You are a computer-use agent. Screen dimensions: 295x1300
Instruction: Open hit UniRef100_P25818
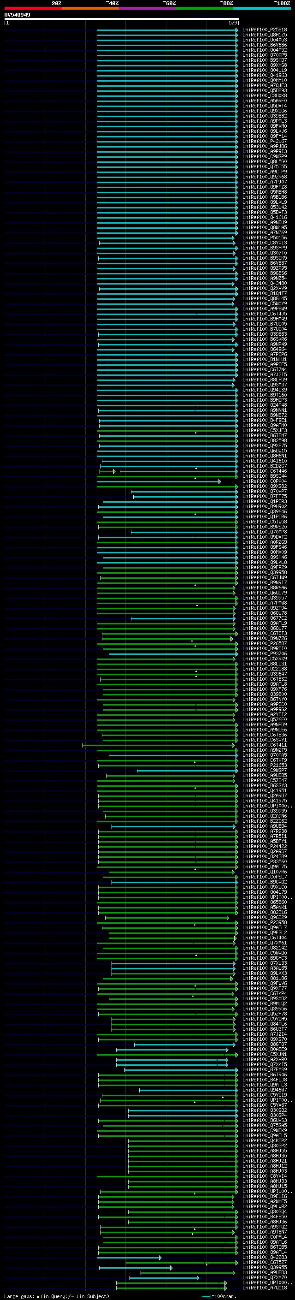coord(265,30)
